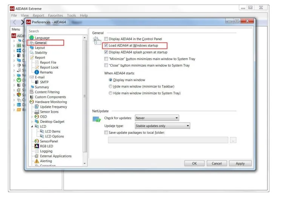Click tree scrollbar up arrow
This screenshot has height=208, width=306.
(x=85, y=37)
